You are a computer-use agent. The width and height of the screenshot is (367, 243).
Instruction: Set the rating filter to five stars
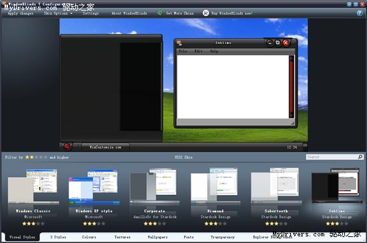click(x=45, y=157)
